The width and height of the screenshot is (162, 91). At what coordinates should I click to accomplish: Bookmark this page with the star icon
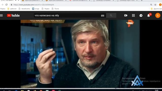pos(155,5)
